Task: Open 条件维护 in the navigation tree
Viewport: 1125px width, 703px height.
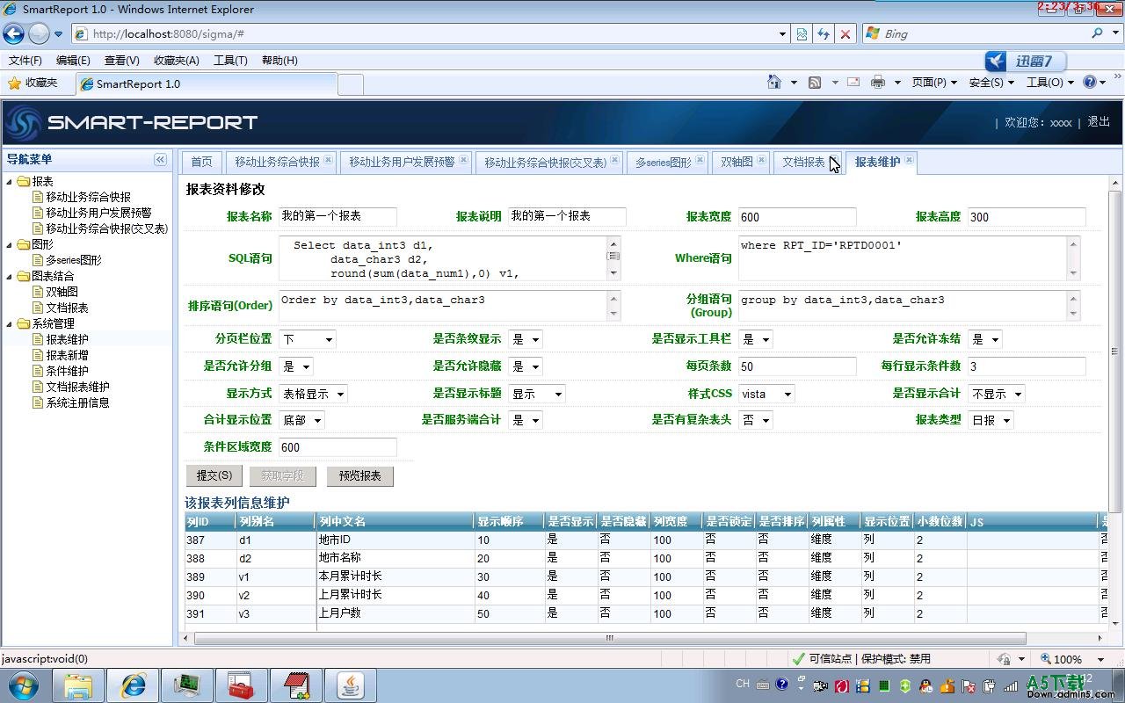Action: tap(67, 371)
